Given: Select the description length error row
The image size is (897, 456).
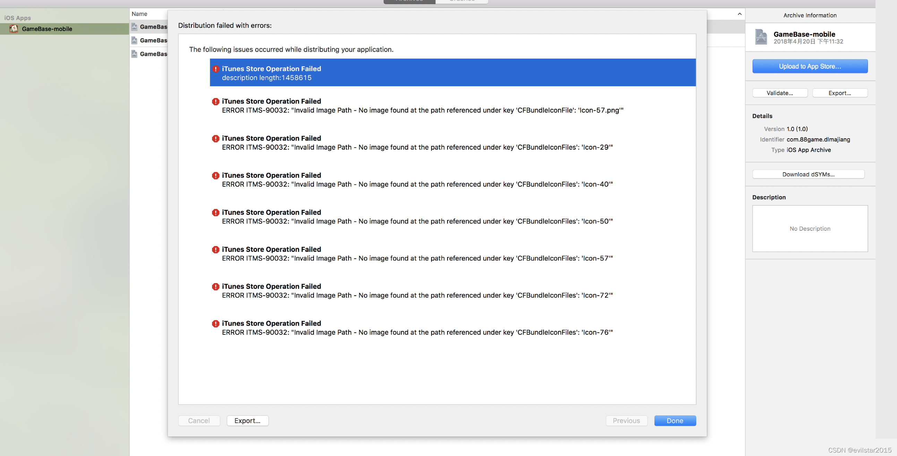Looking at the screenshot, I should tap(452, 73).
